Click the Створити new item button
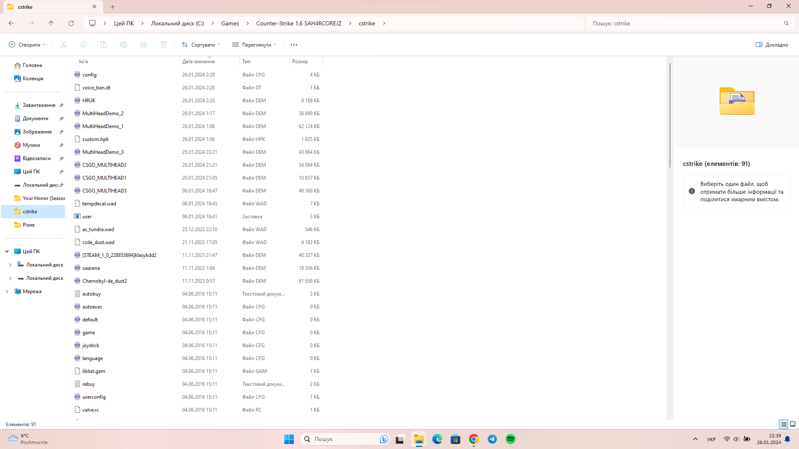This screenshot has width=799, height=449. 27,44
